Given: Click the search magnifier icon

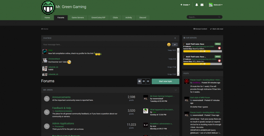Looking at the screenshot, I should 220,17.
